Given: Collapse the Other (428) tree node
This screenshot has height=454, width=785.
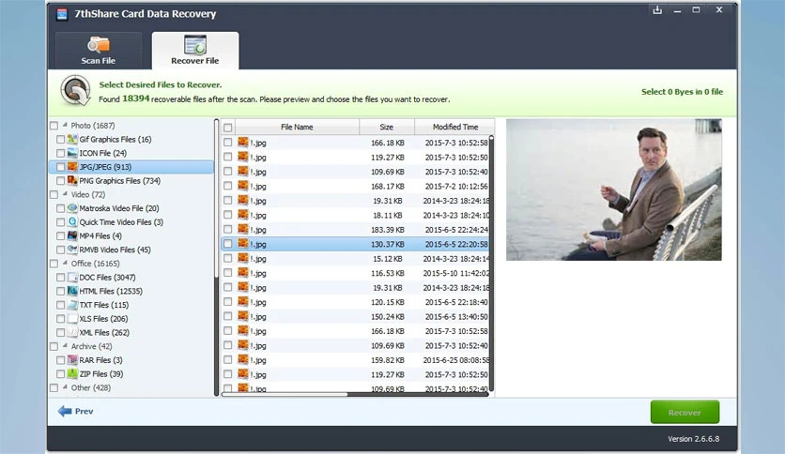Looking at the screenshot, I should tap(65, 387).
